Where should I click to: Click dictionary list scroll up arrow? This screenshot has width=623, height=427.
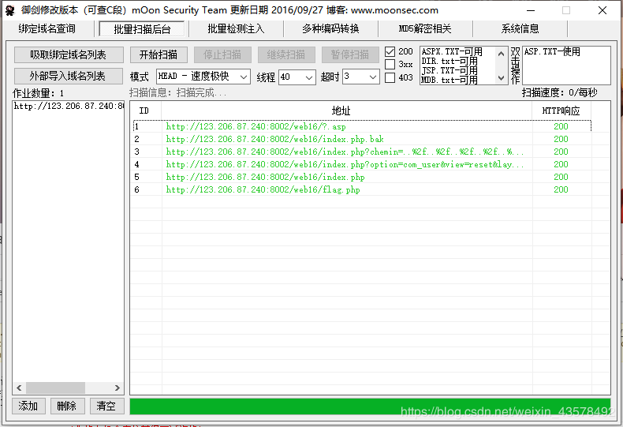tap(501, 53)
